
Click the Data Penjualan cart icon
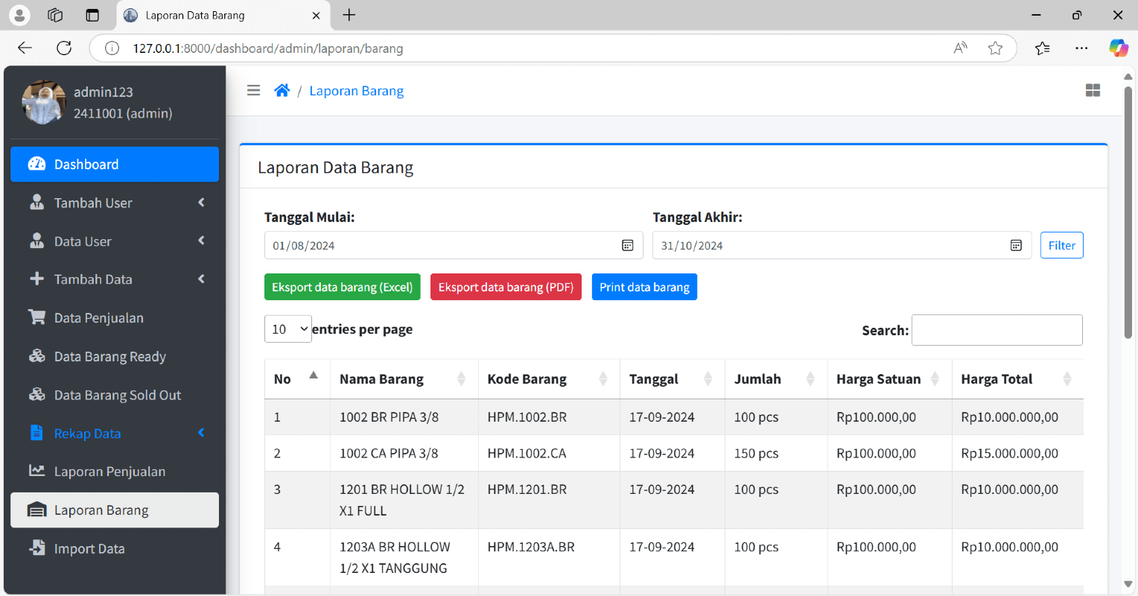pyautogui.click(x=36, y=317)
